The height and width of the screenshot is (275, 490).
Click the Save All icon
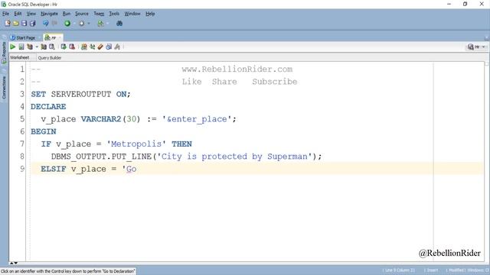[32, 24]
